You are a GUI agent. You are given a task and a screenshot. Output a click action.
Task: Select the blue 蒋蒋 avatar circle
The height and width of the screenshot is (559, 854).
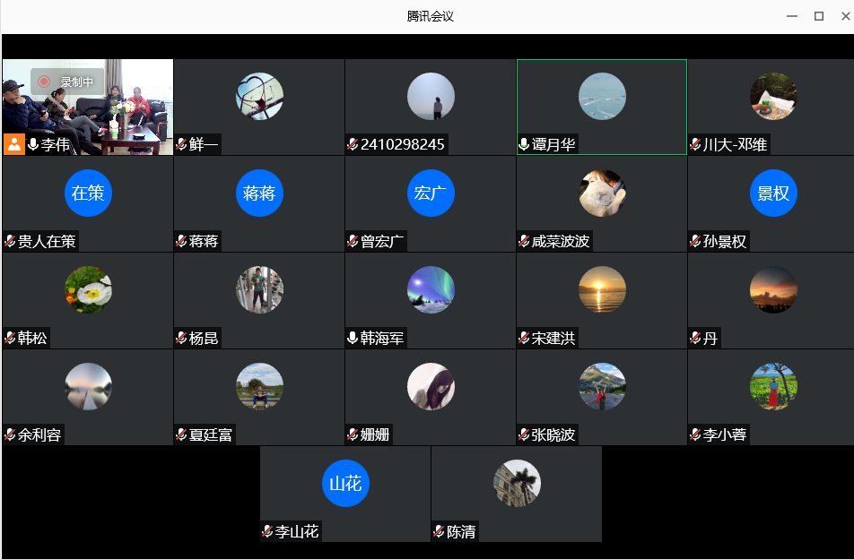click(259, 193)
